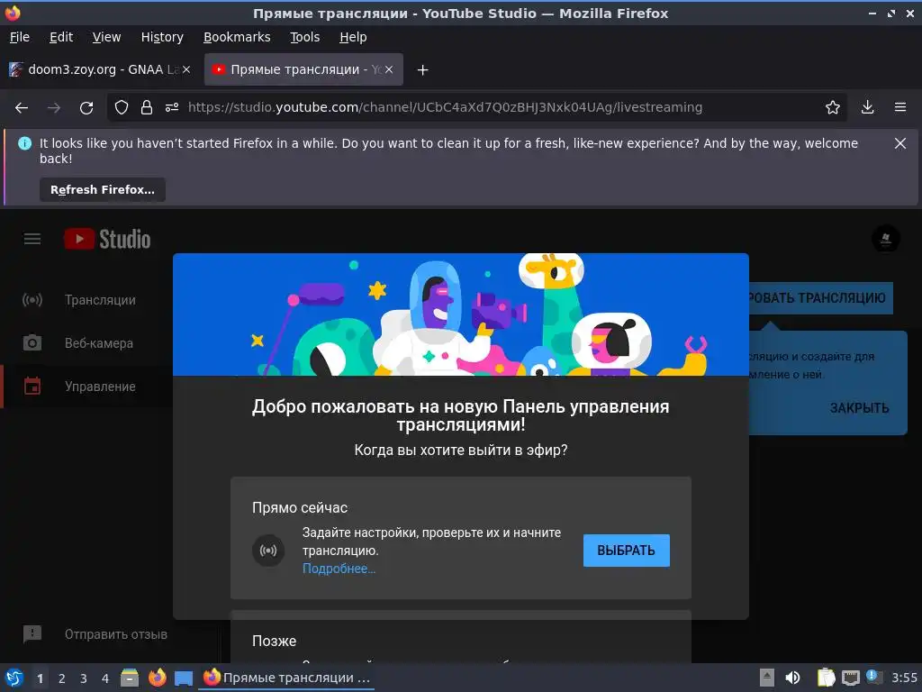The height and width of the screenshot is (692, 922).
Task: Select Трансляции in the sidebar
Action: tap(88, 300)
